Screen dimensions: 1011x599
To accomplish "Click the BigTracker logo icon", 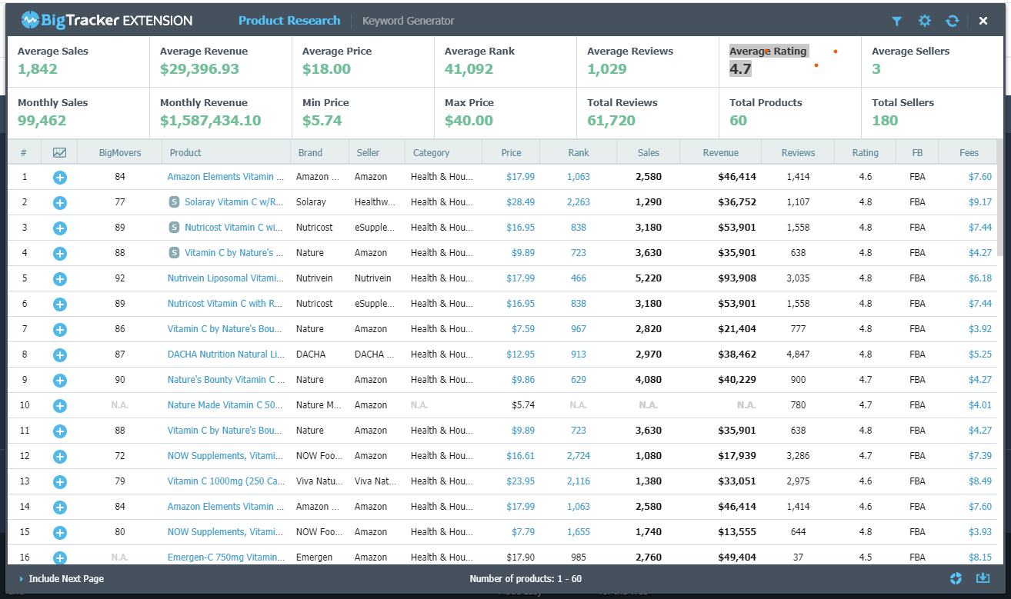I will (30, 20).
